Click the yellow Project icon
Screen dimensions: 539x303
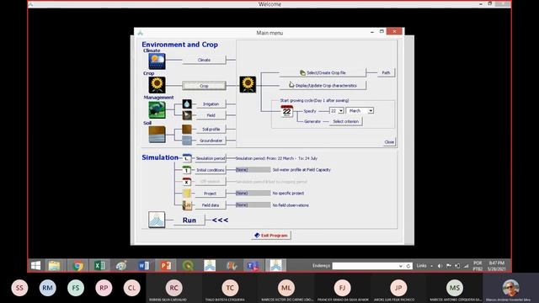pyautogui.click(x=187, y=194)
